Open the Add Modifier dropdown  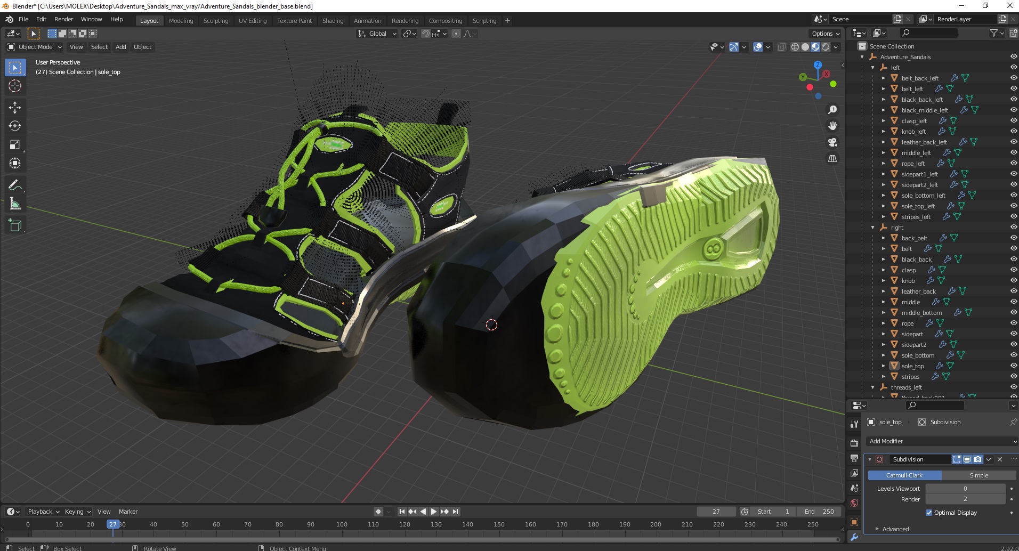(x=942, y=441)
